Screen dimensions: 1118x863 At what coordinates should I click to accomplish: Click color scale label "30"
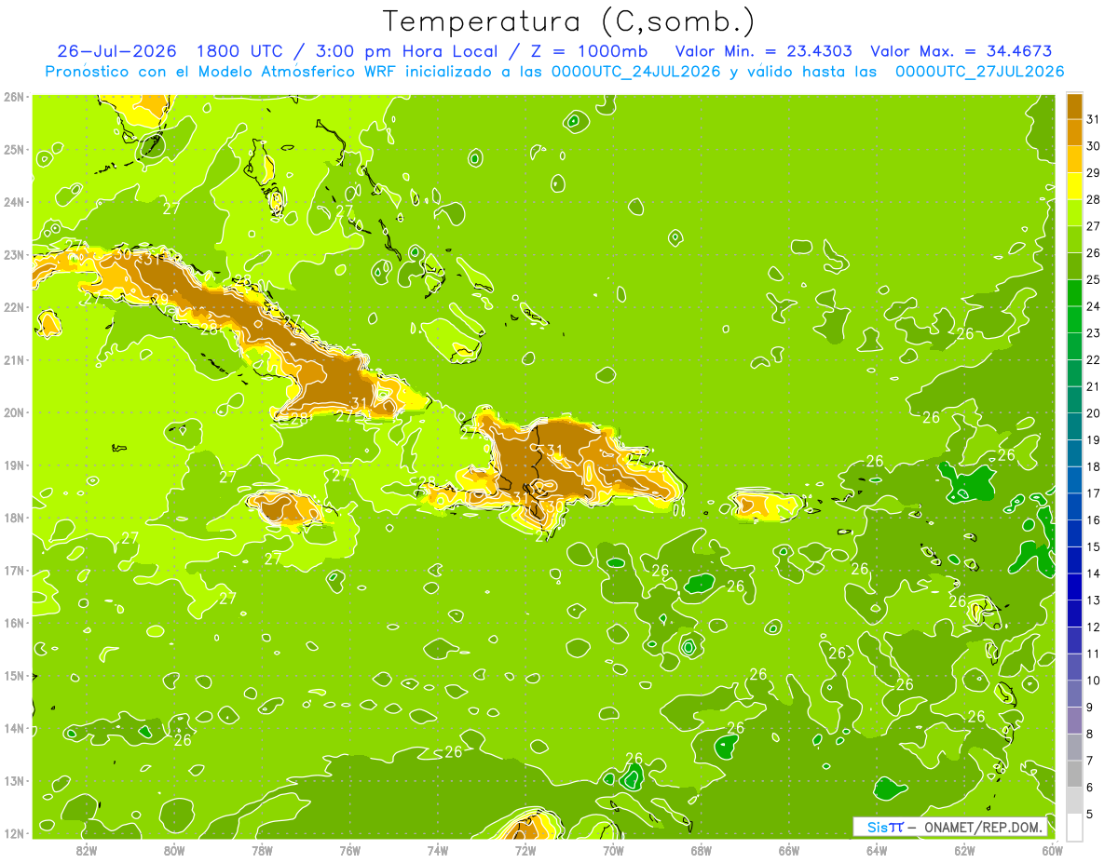point(1093,146)
